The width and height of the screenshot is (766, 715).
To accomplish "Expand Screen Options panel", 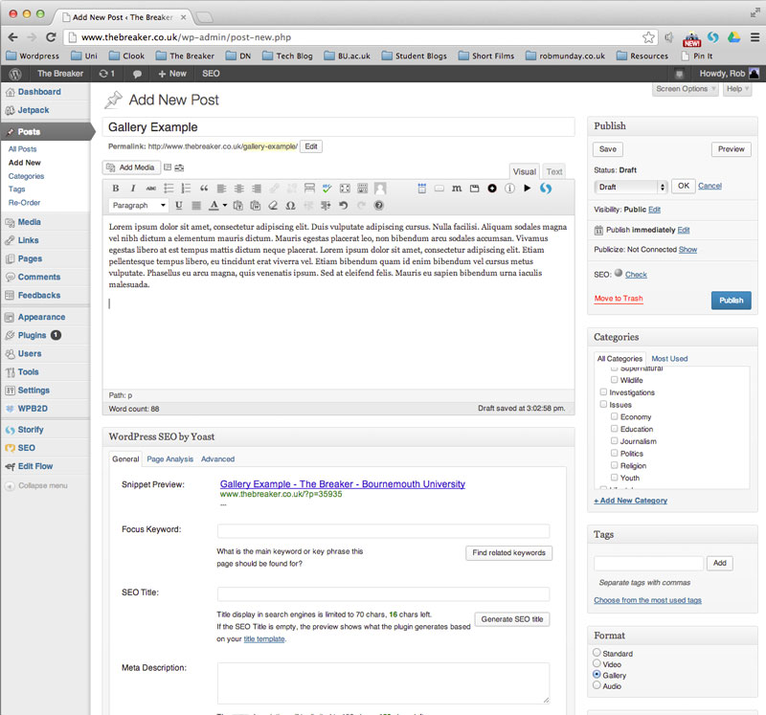I will click(686, 89).
